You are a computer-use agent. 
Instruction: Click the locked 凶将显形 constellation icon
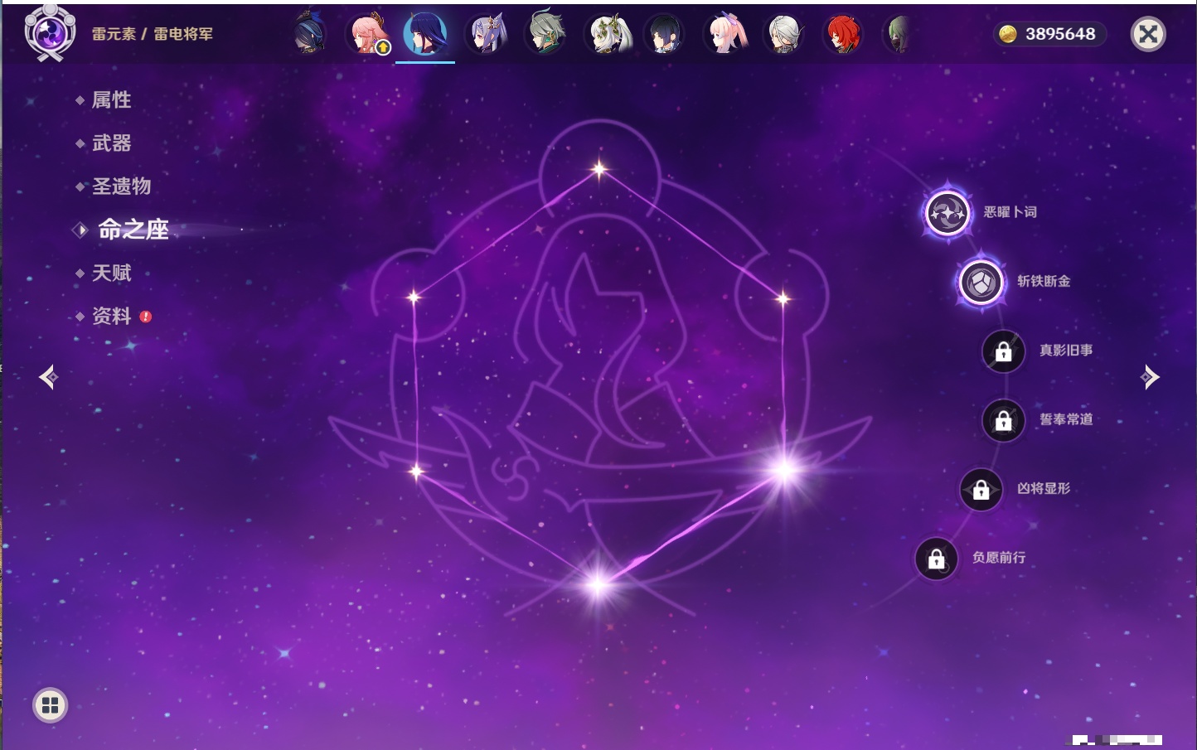point(981,490)
